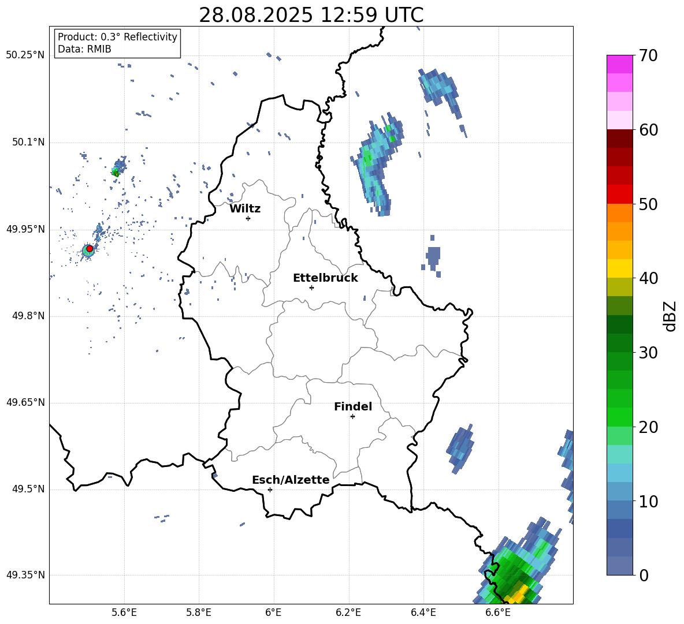Click the Esch/Alzette station cross marker
Screen dimensions: 684x624
(270, 490)
